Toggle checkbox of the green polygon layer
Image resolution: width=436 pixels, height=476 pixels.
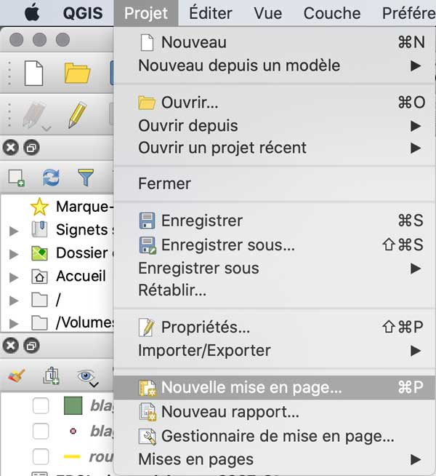pyautogui.click(x=41, y=405)
